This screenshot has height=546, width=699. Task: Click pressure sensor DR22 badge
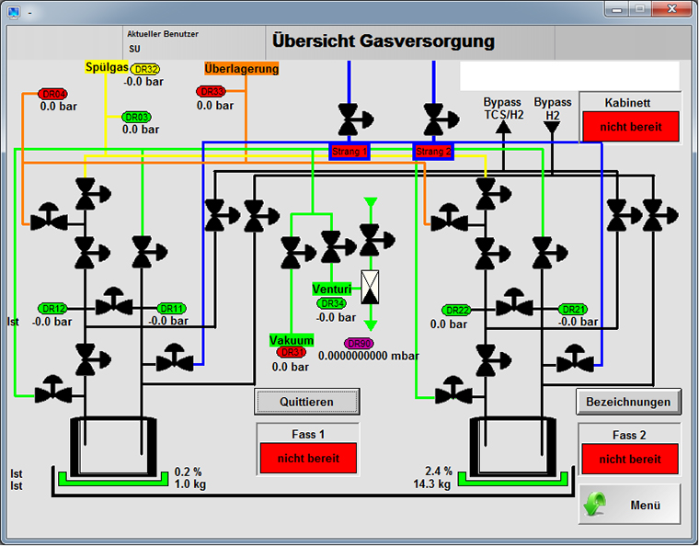click(x=457, y=310)
